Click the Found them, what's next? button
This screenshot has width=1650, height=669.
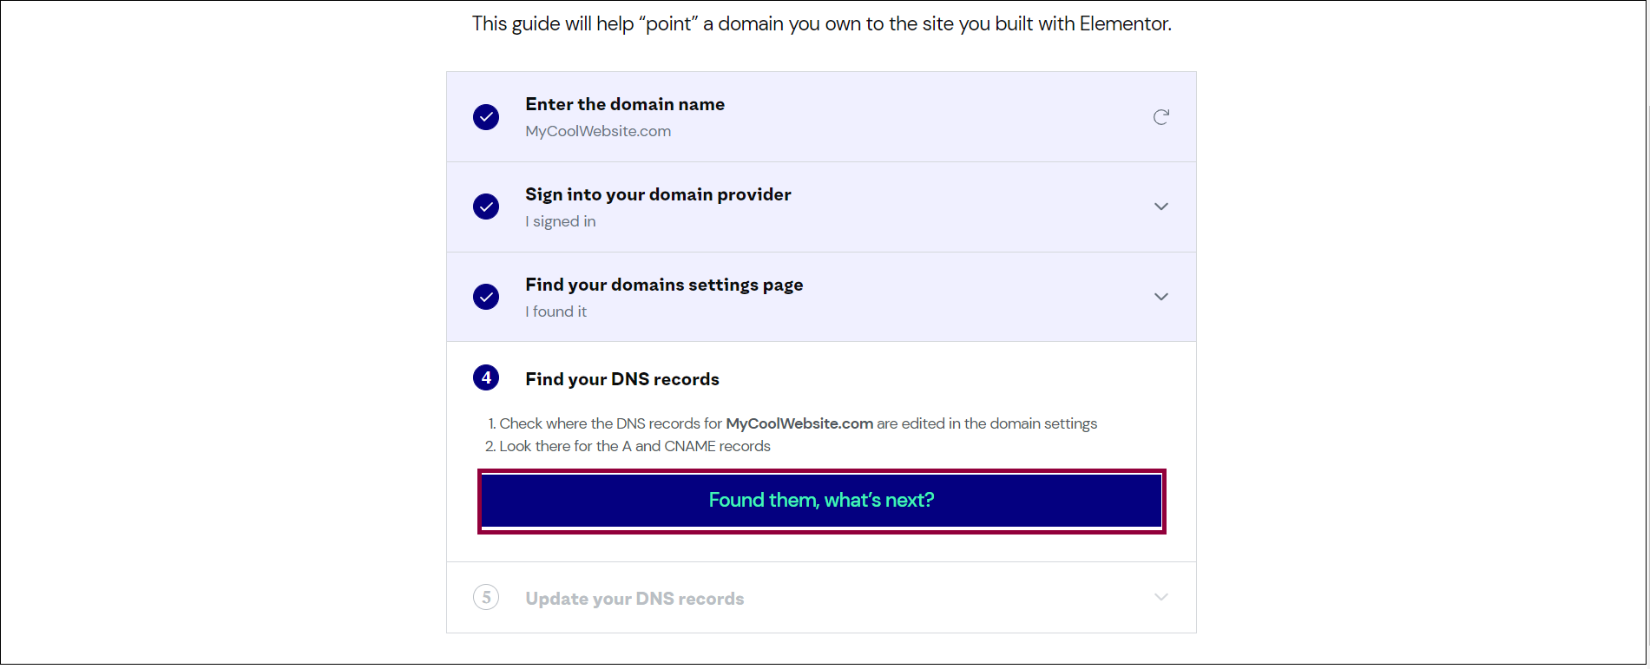821,501
